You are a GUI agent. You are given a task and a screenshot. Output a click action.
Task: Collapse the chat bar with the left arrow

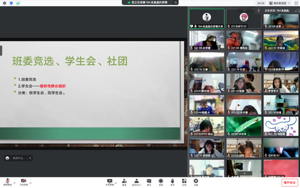tap(30, 158)
